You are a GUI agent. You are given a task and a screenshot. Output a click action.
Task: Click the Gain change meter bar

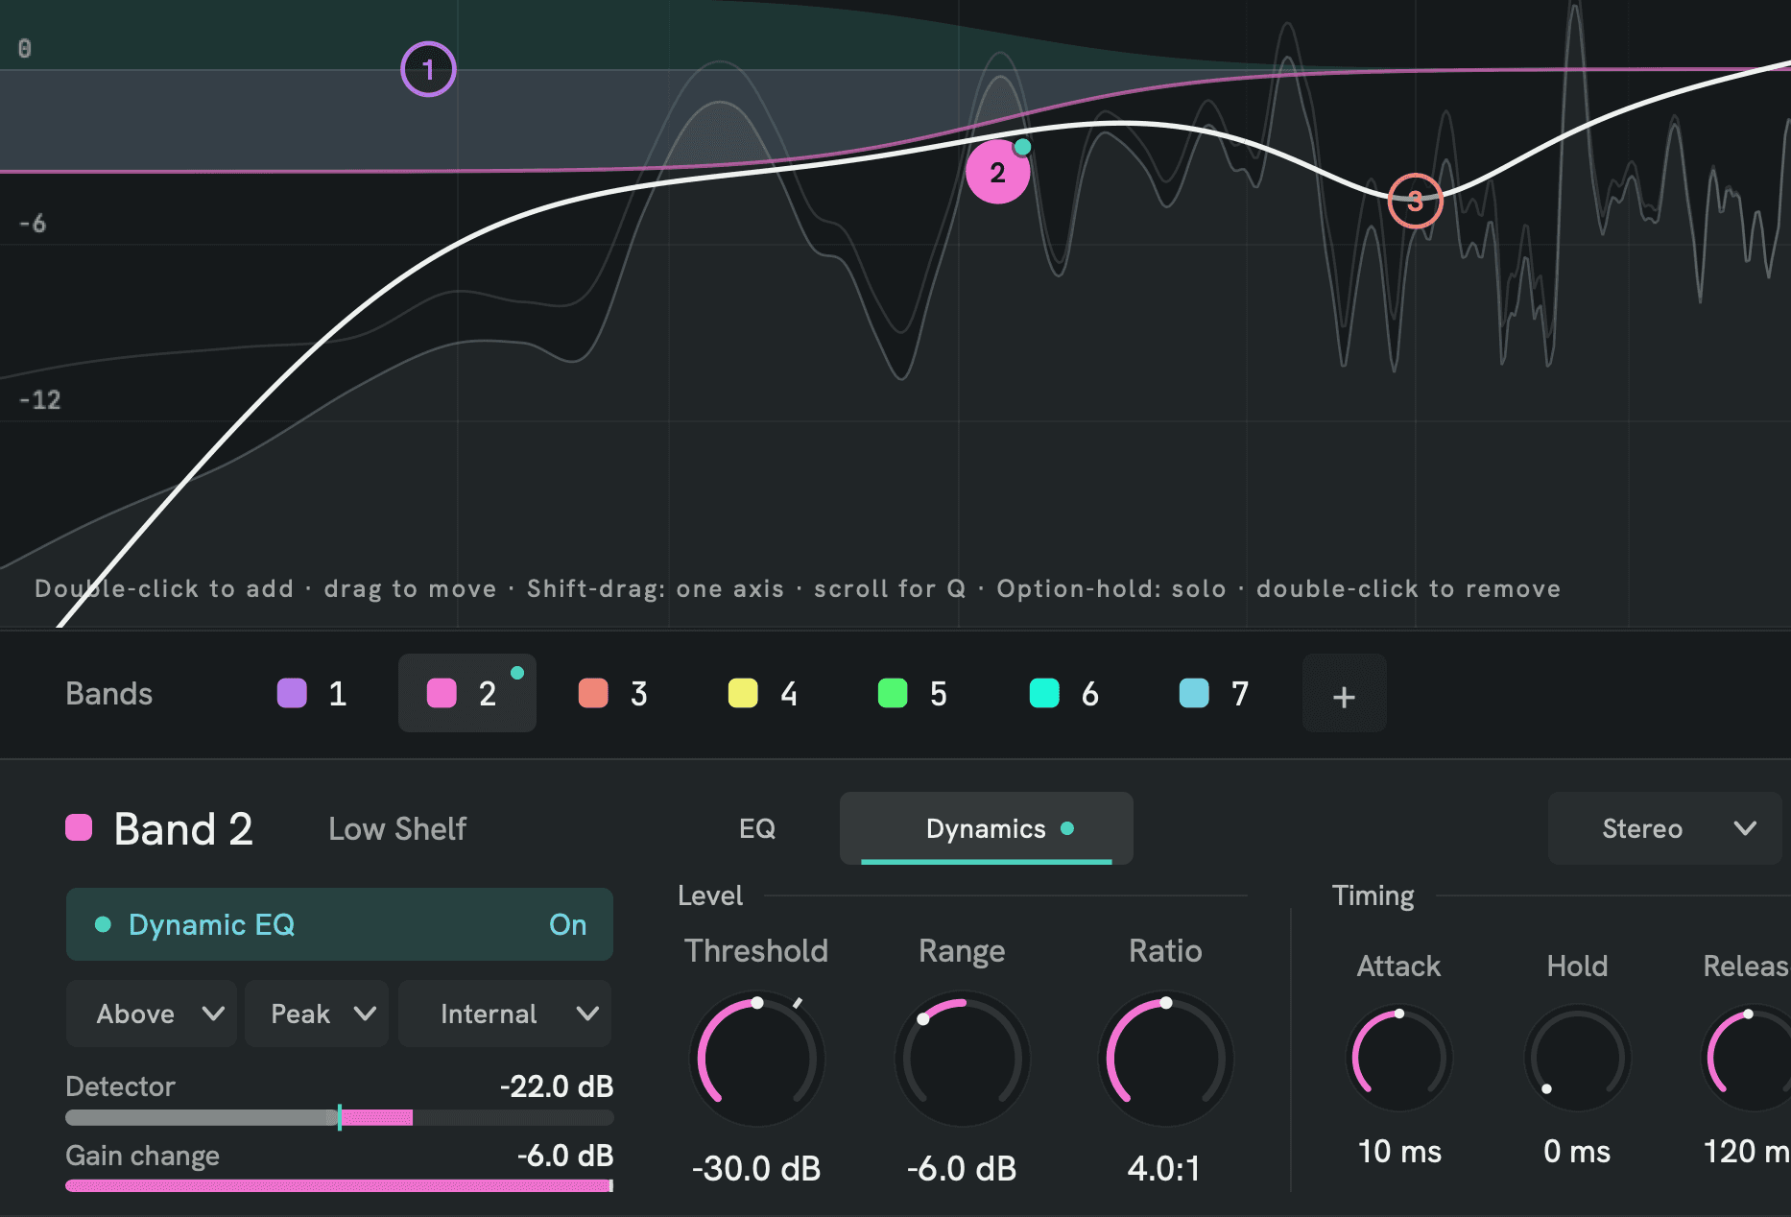340,1185
